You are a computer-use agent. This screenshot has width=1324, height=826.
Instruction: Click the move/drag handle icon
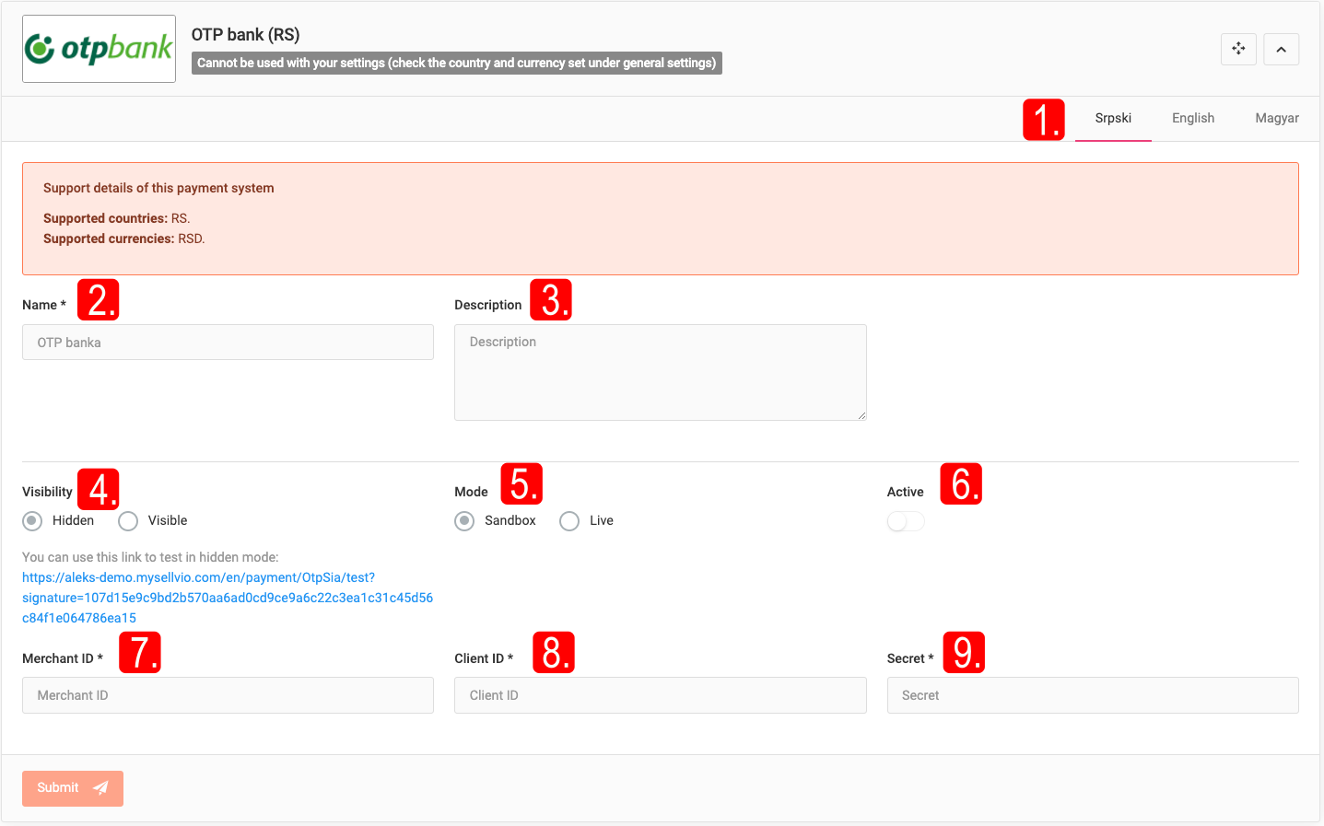pyautogui.click(x=1238, y=49)
